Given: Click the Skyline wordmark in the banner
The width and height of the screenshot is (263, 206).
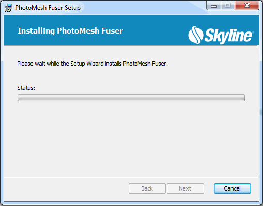Looking at the screenshot, I should tap(228, 36).
